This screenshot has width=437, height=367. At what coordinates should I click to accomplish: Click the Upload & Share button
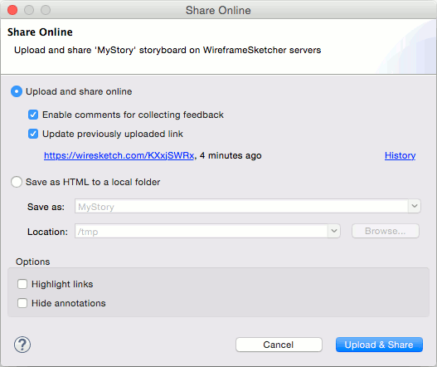click(x=379, y=345)
